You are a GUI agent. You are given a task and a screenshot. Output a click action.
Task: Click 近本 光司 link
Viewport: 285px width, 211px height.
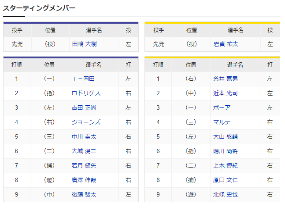pos(226,93)
